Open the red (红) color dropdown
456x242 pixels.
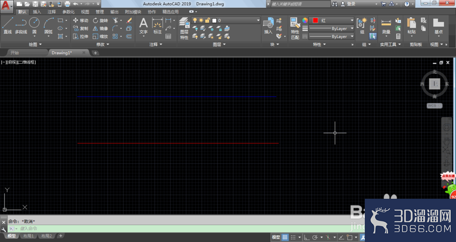click(x=331, y=20)
